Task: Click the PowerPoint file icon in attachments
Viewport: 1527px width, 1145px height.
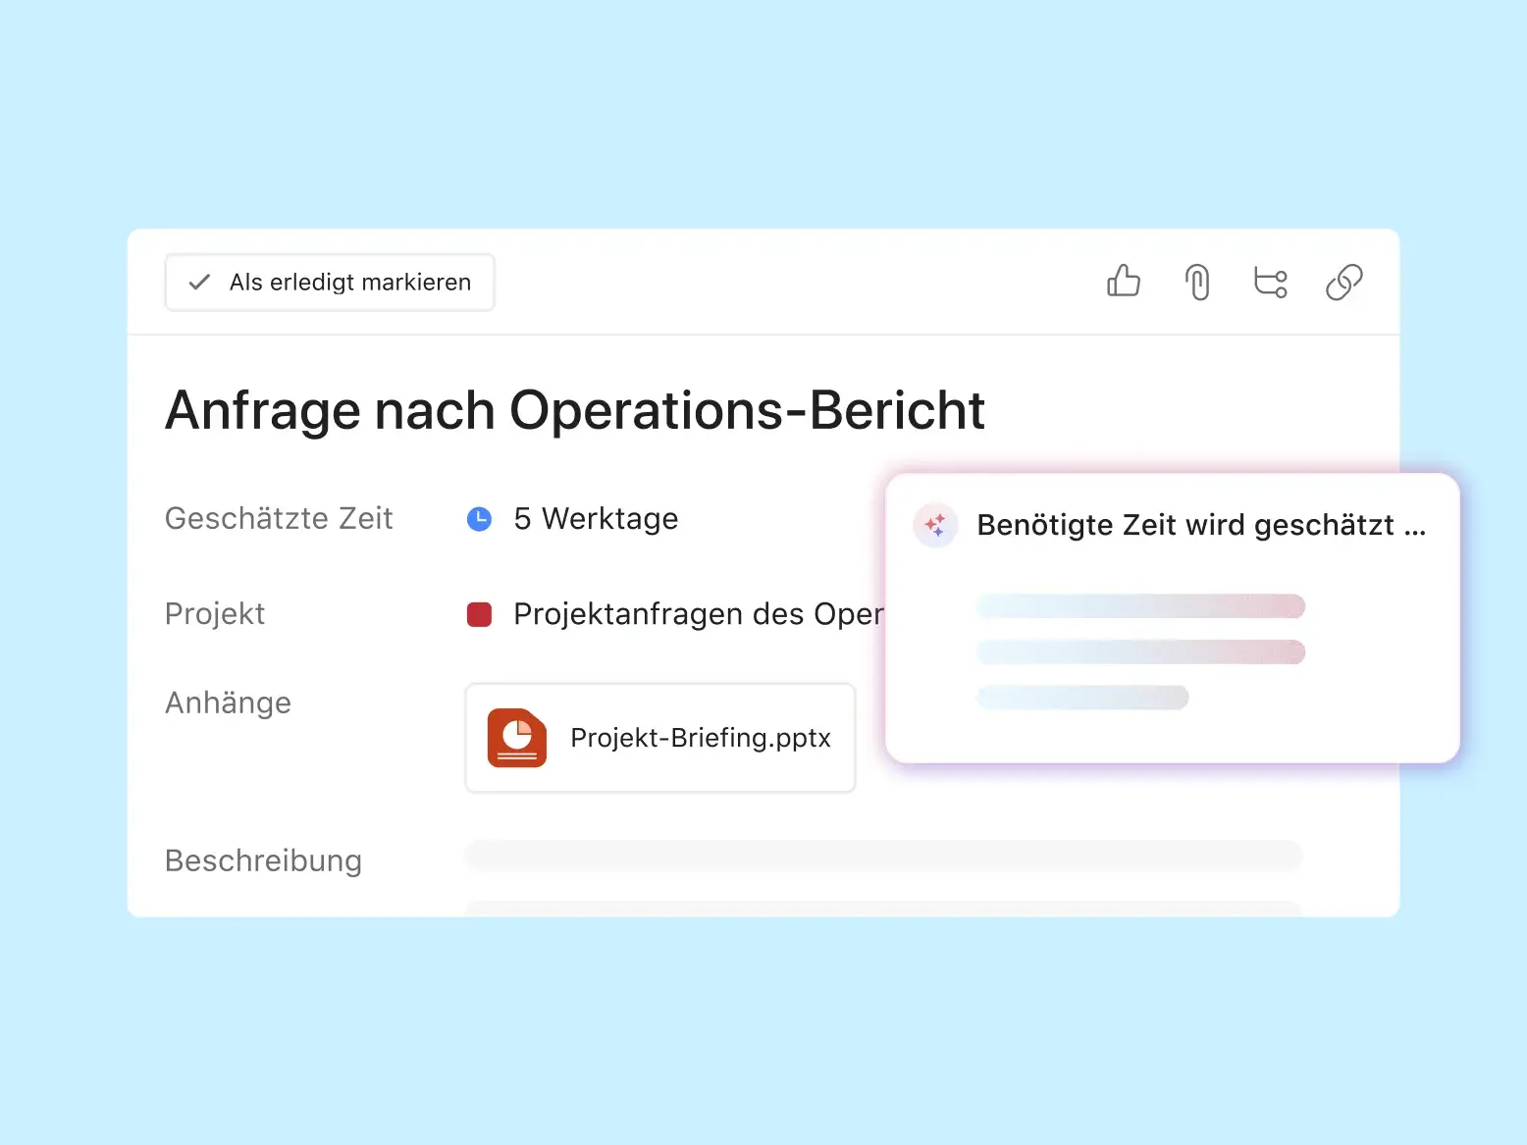Action: [x=517, y=738]
